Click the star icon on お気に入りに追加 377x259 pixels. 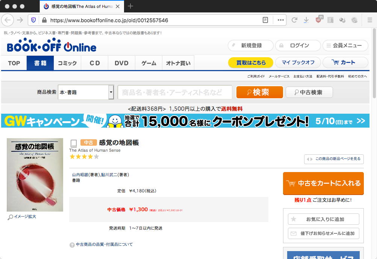tap(294, 219)
